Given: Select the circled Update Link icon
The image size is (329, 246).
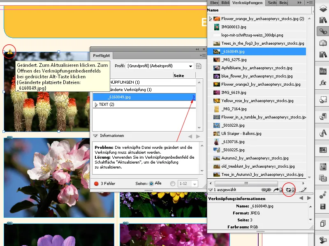Looking at the screenshot, I should click(289, 189).
